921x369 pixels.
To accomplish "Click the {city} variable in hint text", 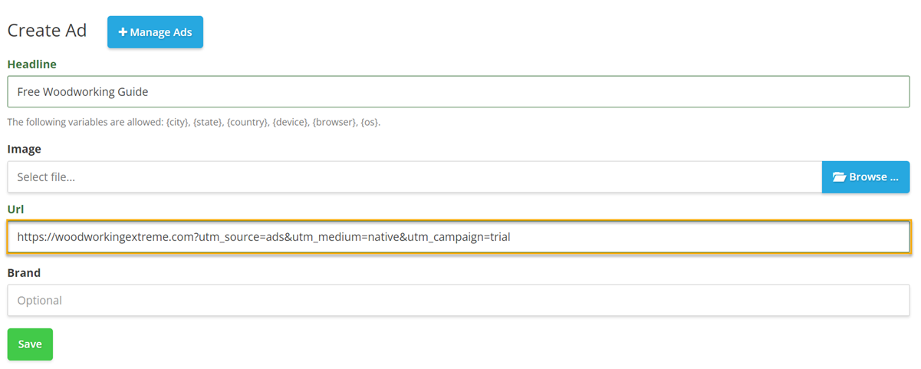I will pos(179,122).
